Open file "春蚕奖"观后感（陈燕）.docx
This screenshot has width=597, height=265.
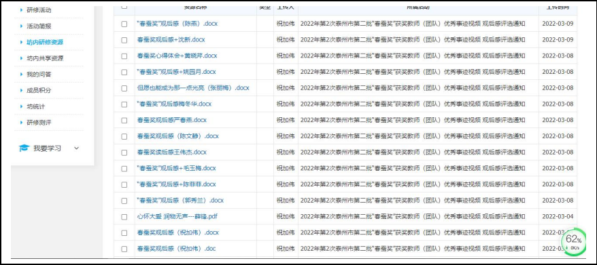pos(177,24)
